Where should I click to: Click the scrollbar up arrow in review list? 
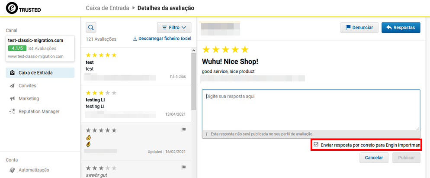[x=194, y=51]
